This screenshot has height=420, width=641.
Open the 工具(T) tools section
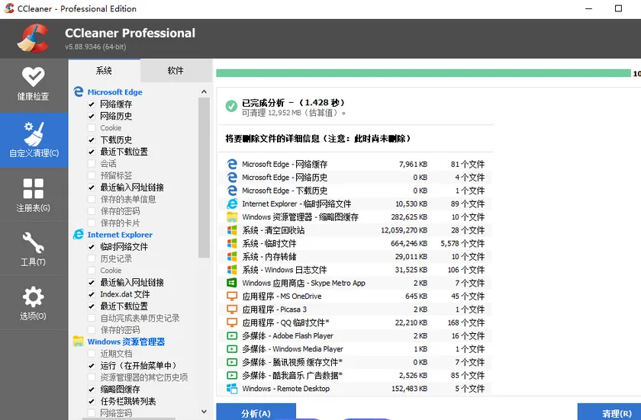tap(34, 249)
